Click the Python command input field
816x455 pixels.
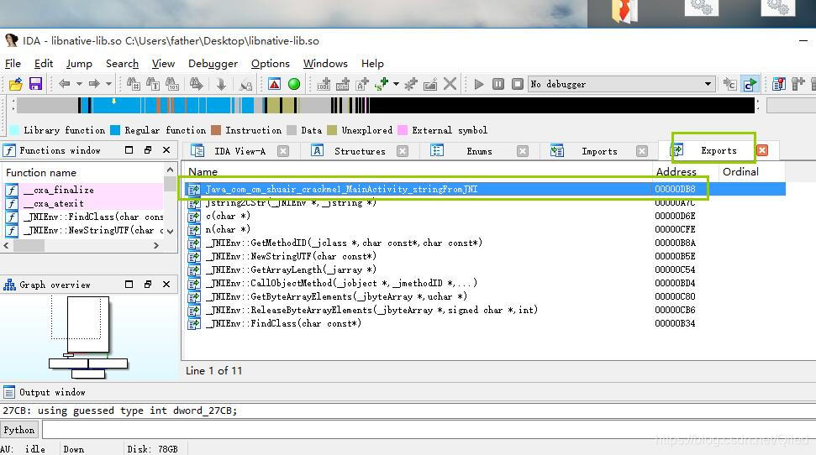pyautogui.click(x=429, y=430)
